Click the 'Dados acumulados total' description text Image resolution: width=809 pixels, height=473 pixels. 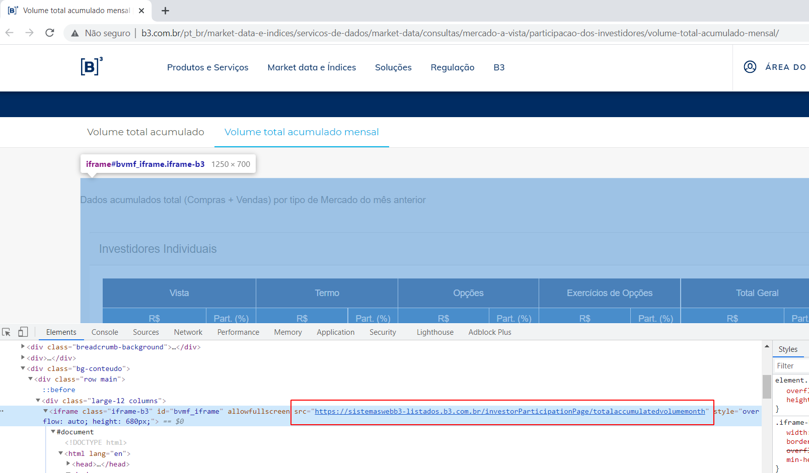pyautogui.click(x=253, y=200)
